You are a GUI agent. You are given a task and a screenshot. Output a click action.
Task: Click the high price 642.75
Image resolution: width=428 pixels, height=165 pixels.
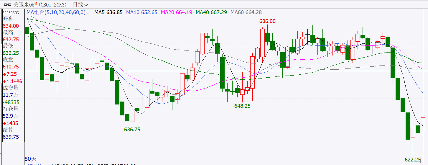pyautogui.click(x=11, y=40)
